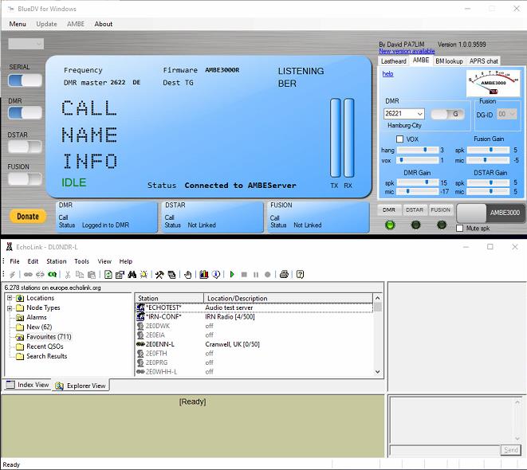Open Find with the binoculars icon
This screenshot has height=470, width=527.
pyautogui.click(x=132, y=275)
